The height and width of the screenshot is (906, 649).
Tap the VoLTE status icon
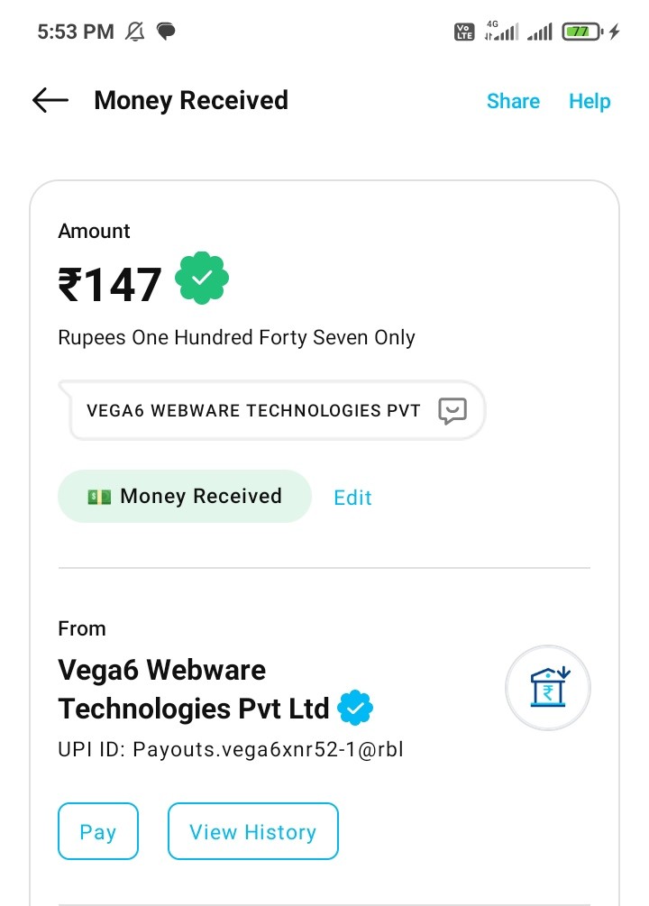463,32
